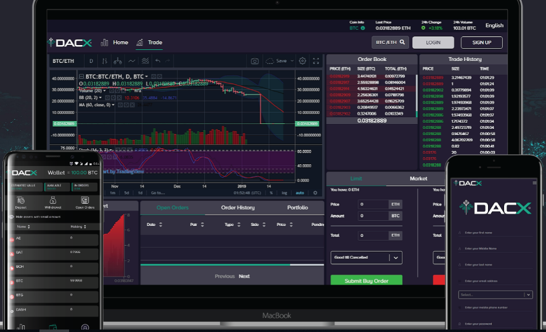Image resolution: width=546 pixels, height=332 pixels.
Task: Expand the MA (60, close, 0) indicator menu
Action: [113, 105]
